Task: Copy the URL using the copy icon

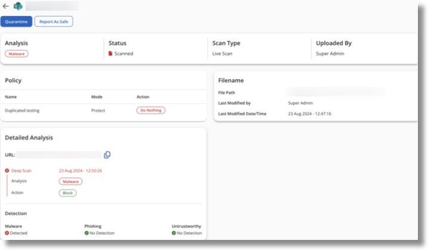Action: (107, 155)
